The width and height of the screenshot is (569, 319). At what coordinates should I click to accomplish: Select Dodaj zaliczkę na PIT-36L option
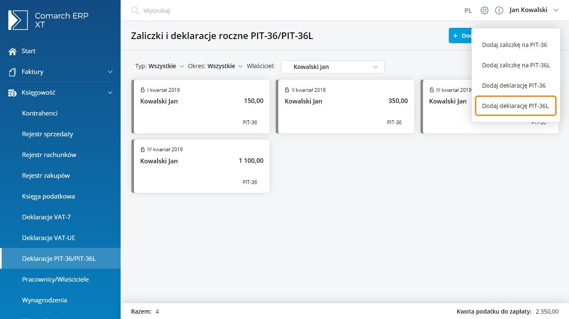(516, 65)
